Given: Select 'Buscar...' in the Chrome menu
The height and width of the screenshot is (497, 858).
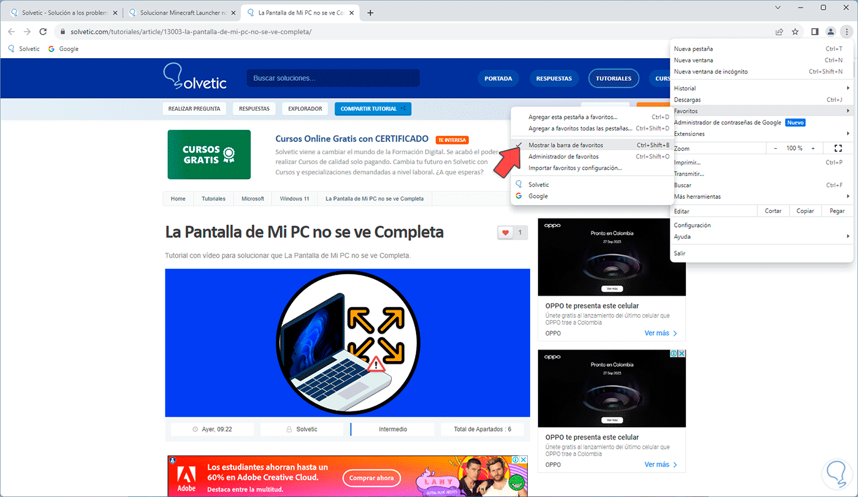Looking at the screenshot, I should point(762,185).
